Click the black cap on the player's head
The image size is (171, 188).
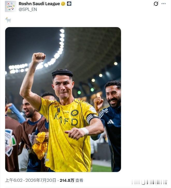tap(62, 73)
